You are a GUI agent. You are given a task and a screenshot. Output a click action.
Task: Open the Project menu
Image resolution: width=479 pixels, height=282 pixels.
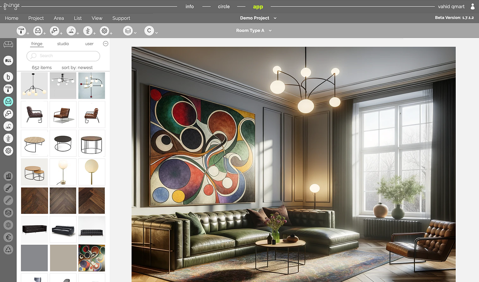36,18
